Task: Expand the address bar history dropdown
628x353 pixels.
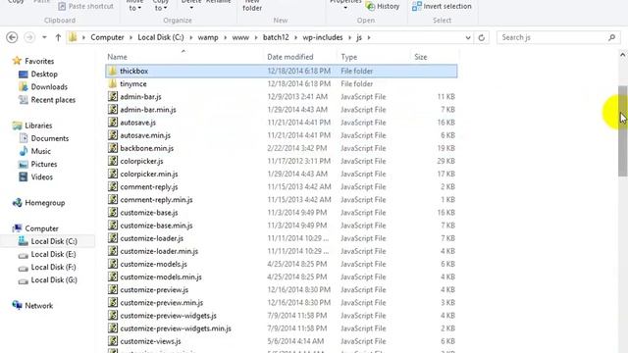Action: pyautogui.click(x=468, y=37)
